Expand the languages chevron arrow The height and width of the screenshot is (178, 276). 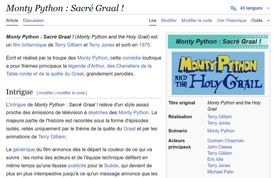(268, 8)
